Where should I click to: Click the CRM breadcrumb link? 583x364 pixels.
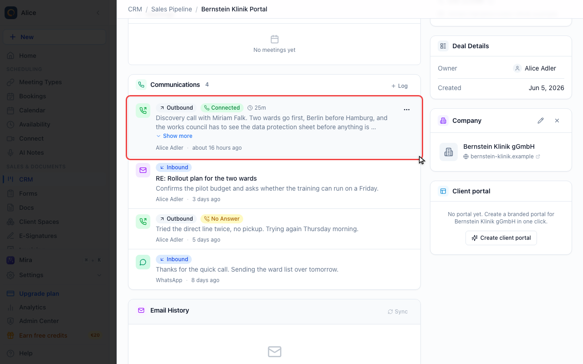(x=135, y=9)
